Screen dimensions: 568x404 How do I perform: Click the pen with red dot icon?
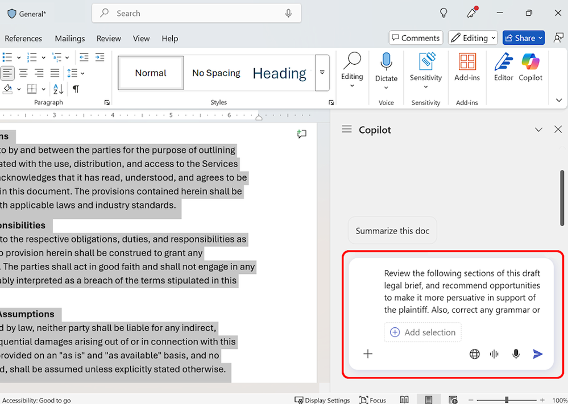(472, 13)
